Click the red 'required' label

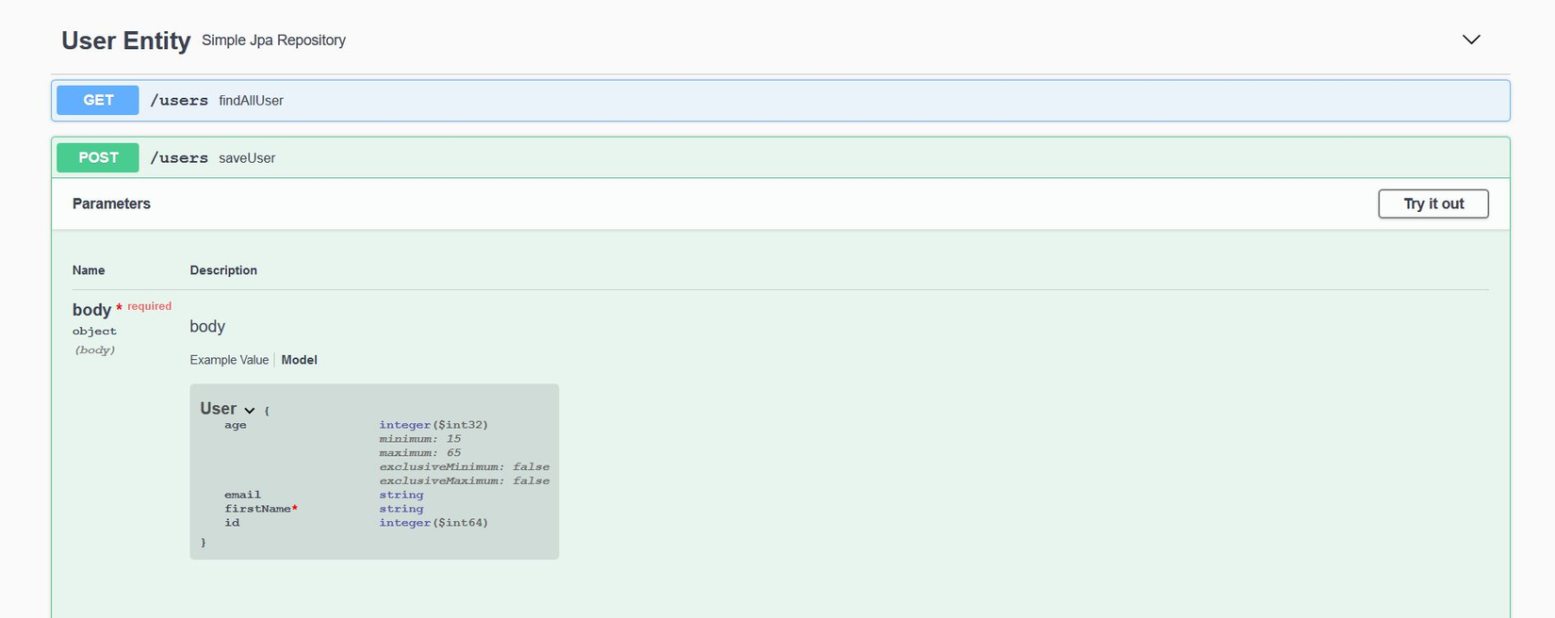point(150,306)
